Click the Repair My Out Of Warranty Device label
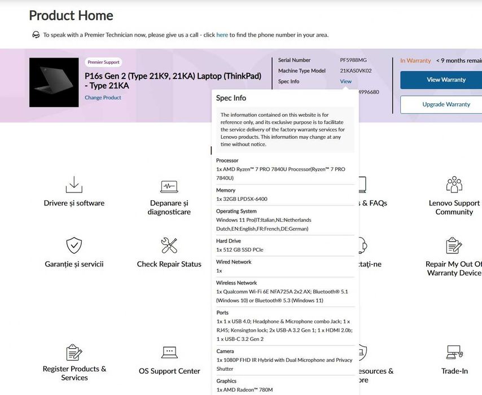Image resolution: width=482 pixels, height=395 pixels. (x=454, y=269)
